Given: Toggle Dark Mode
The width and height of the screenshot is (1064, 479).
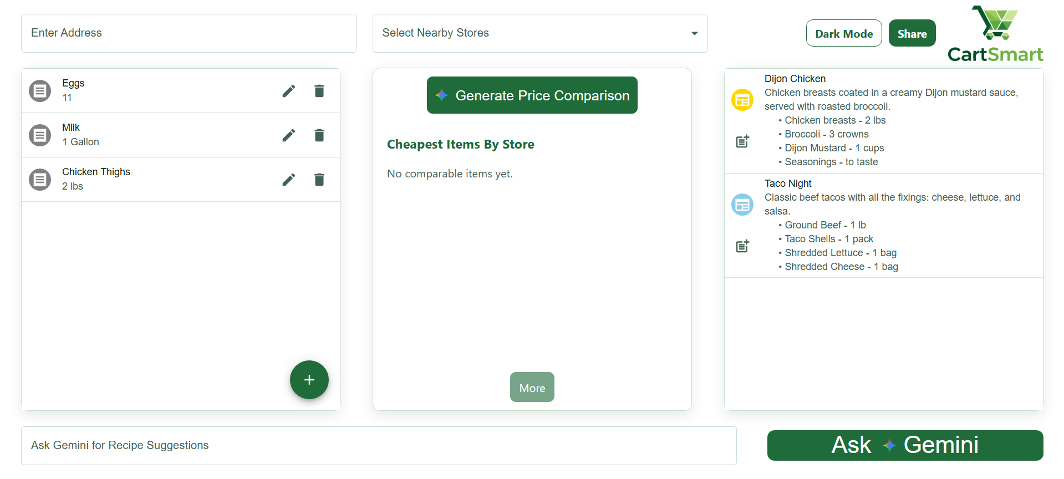Looking at the screenshot, I should pyautogui.click(x=843, y=33).
